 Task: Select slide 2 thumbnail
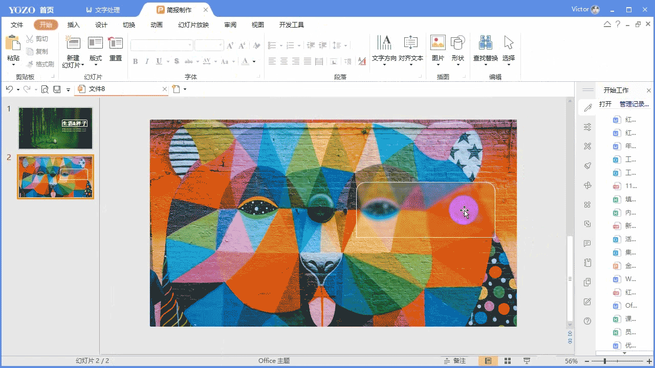[x=55, y=177]
